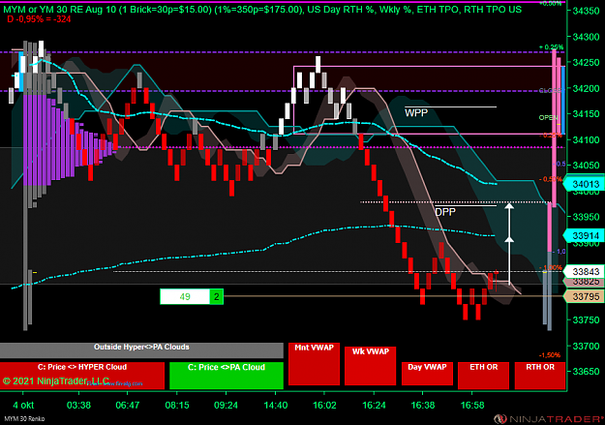Click the 34350 price axis label

[586, 12]
